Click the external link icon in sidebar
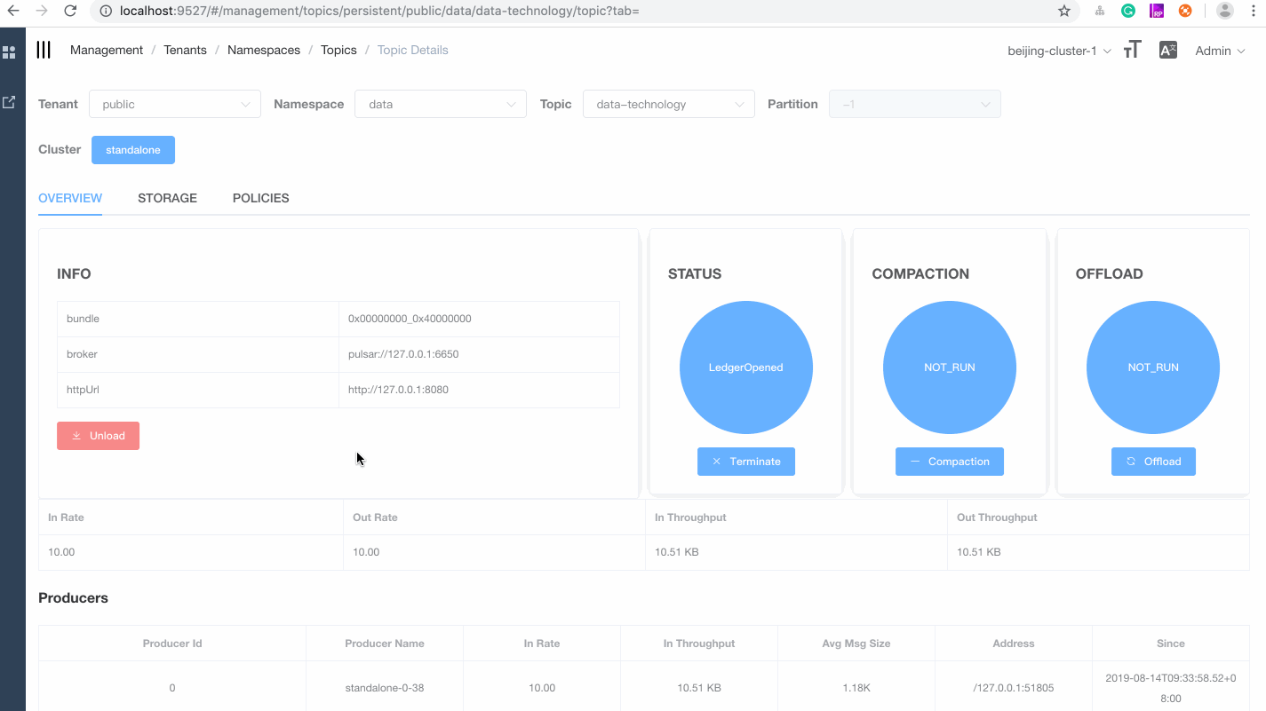Image resolution: width=1266 pixels, height=711 pixels. tap(11, 101)
